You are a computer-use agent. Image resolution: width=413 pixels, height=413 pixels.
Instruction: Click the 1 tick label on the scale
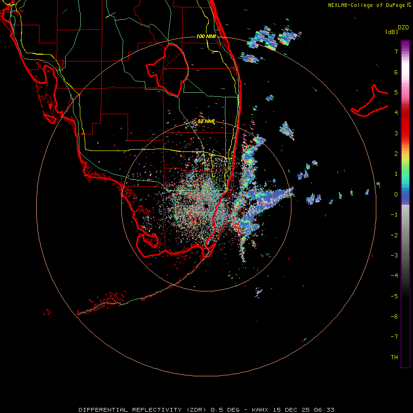coord(396,174)
